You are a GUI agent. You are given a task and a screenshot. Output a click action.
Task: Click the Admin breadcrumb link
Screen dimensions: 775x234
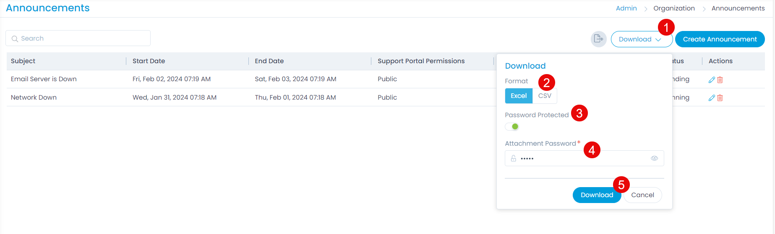click(626, 8)
